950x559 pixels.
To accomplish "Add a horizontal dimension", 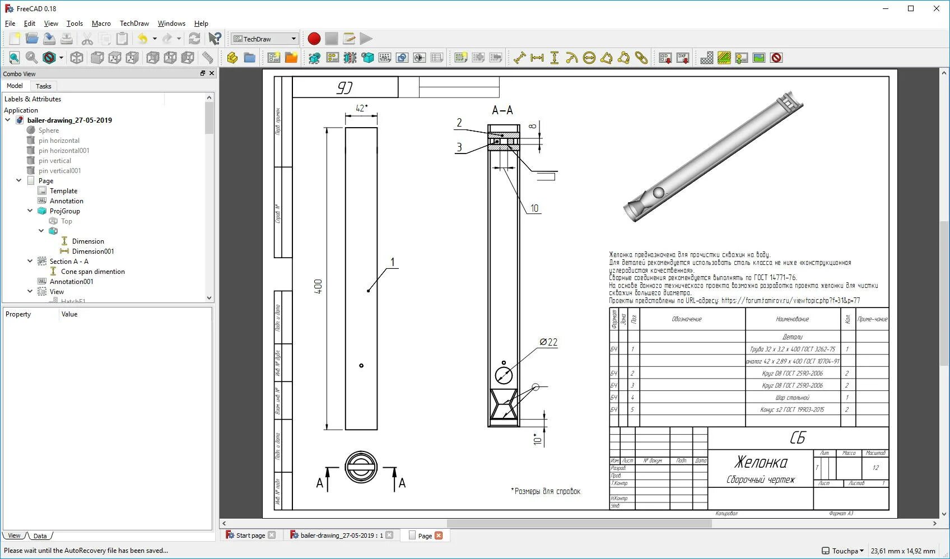I will point(537,58).
